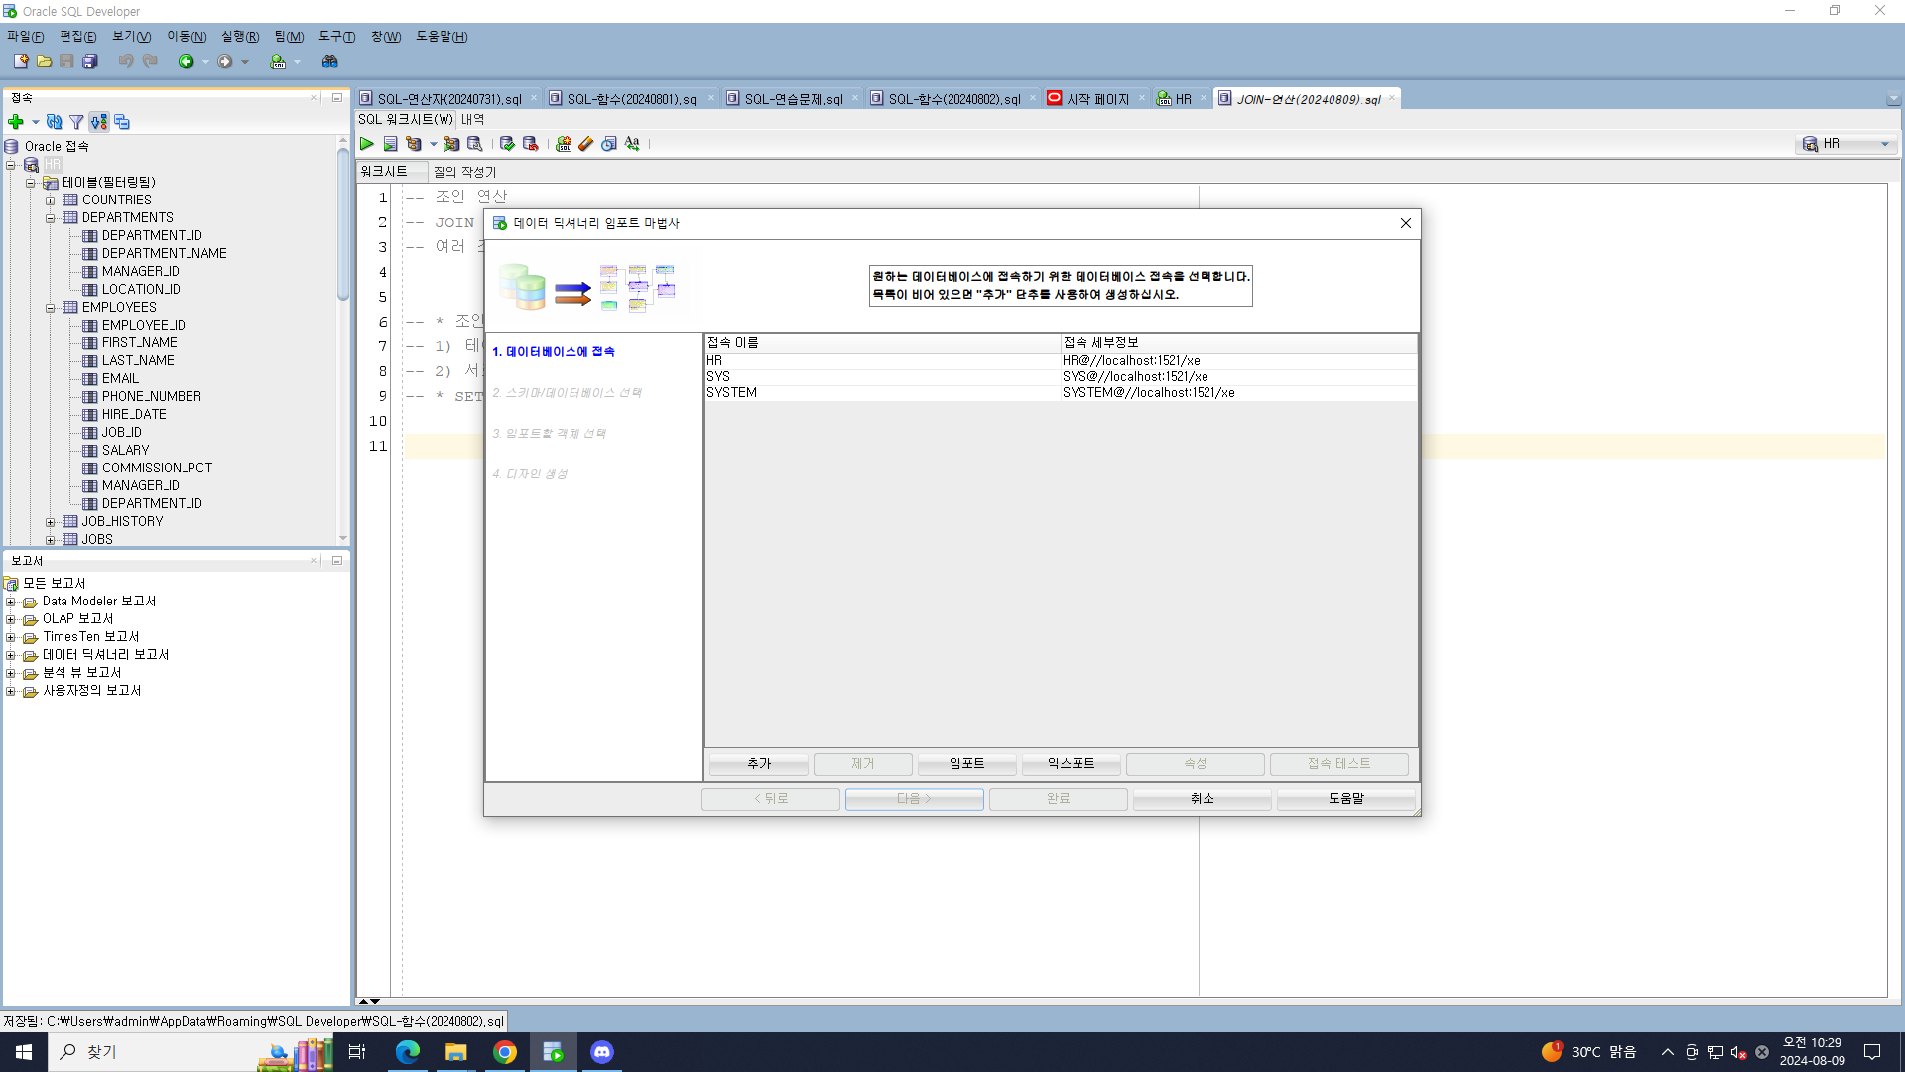Screen dimensions: 1905x1072
Task: Expand the JOB_HISTORY table node
Action: point(51,522)
